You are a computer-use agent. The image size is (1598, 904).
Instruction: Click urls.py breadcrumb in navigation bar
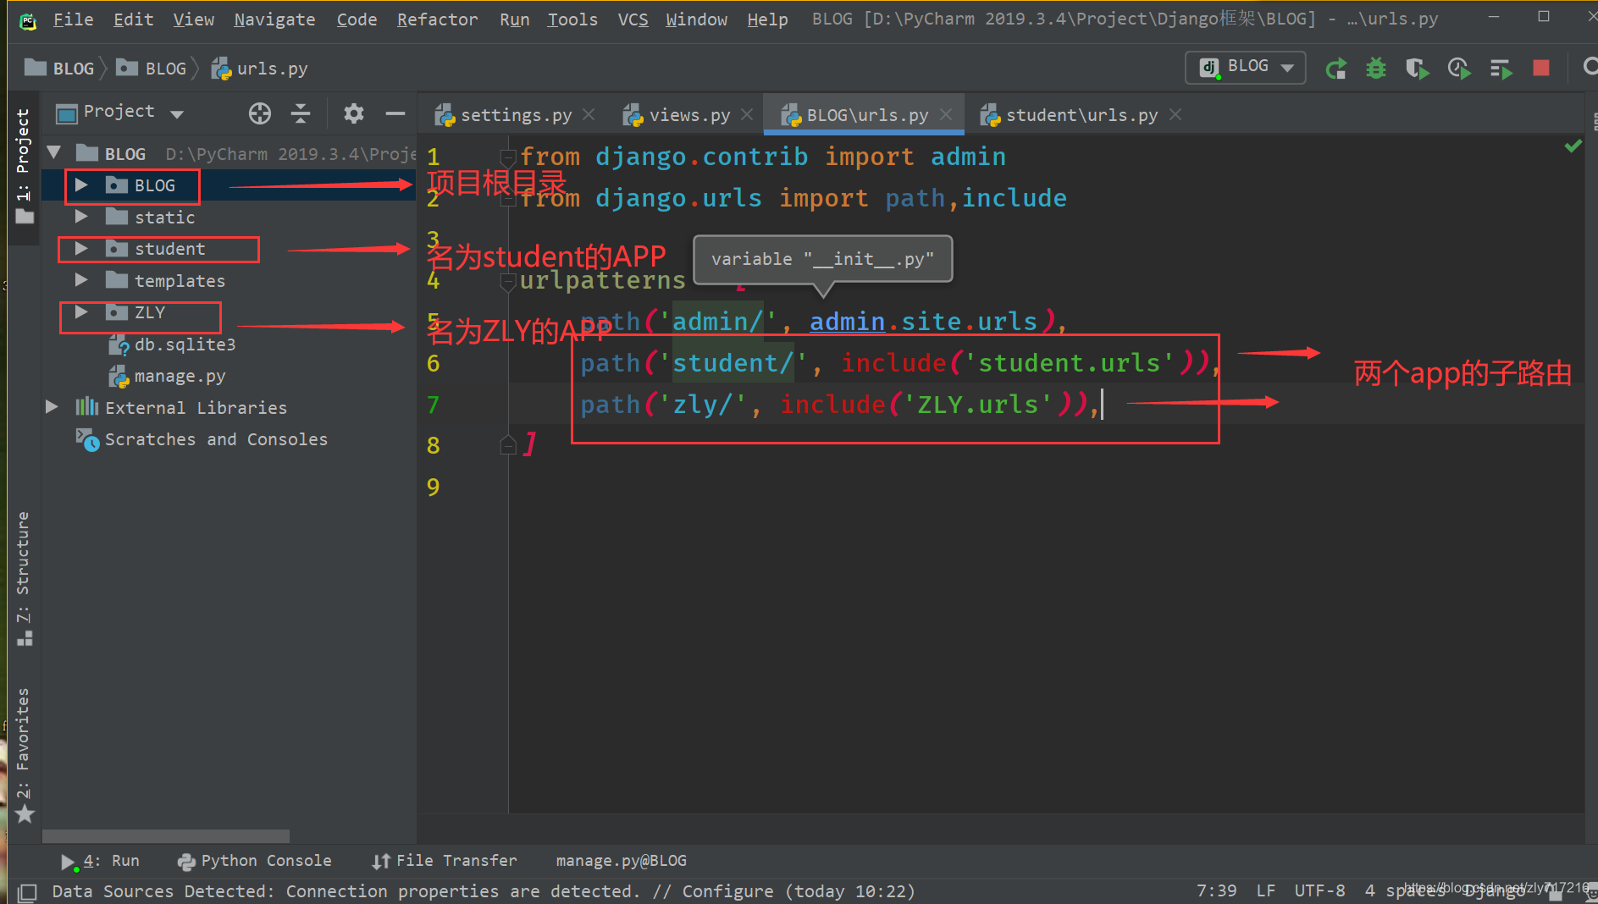[x=260, y=69]
